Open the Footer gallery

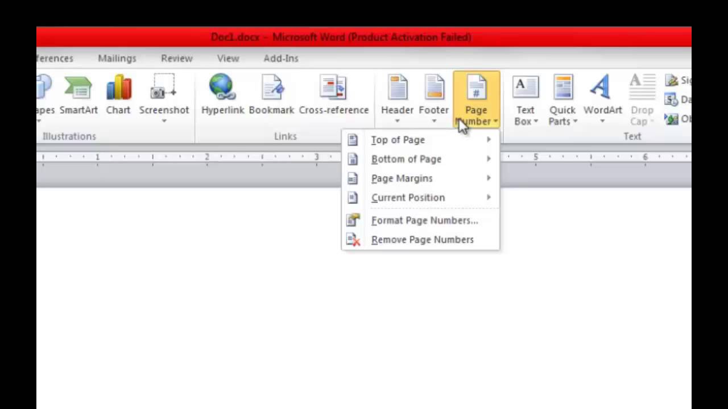434,98
